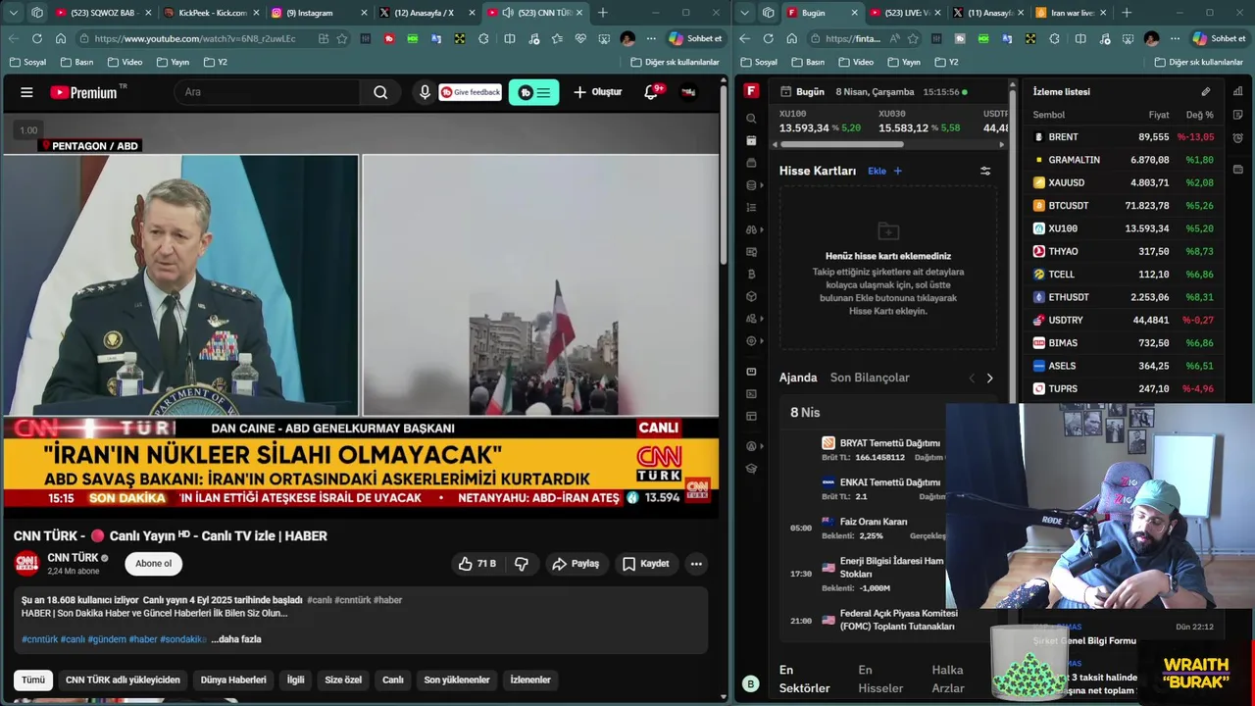Dislike the CNN TÜRK live video
This screenshot has width=1255, height=706.
tap(522, 564)
